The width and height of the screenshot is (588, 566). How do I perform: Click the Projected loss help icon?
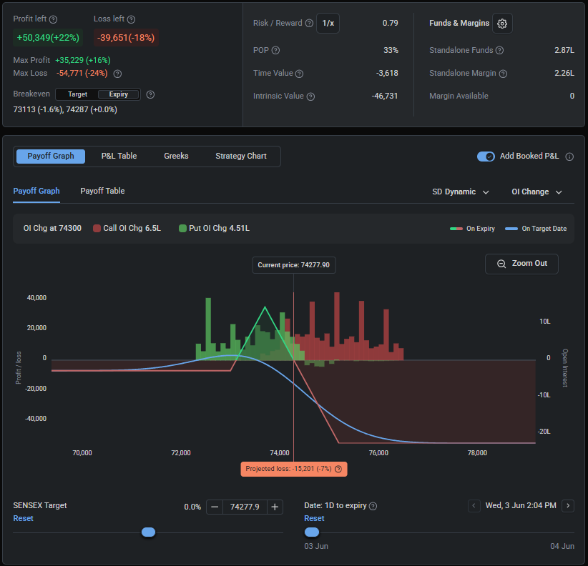pyautogui.click(x=338, y=469)
